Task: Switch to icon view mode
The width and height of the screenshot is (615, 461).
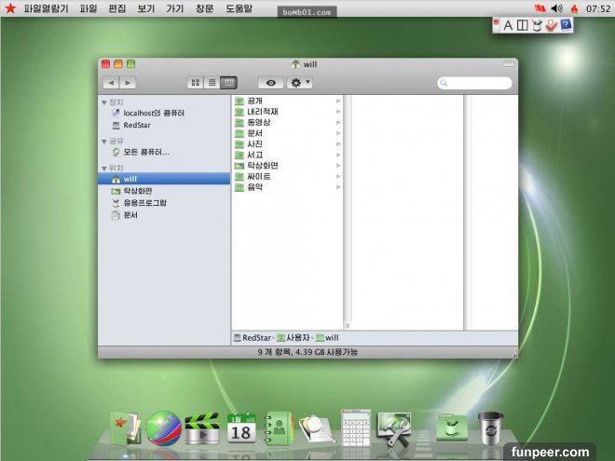Action: pos(196,83)
